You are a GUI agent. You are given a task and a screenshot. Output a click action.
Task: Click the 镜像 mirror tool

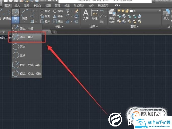(x=58, y=16)
